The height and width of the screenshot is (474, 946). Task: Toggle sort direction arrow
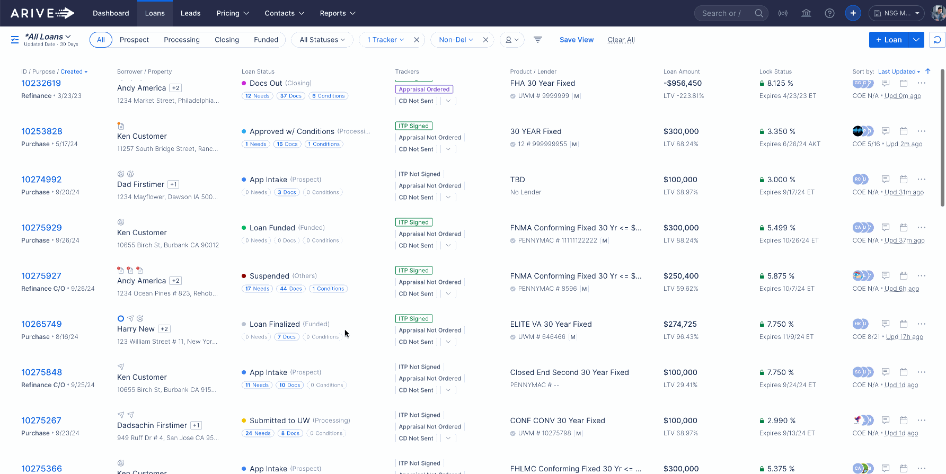point(928,71)
